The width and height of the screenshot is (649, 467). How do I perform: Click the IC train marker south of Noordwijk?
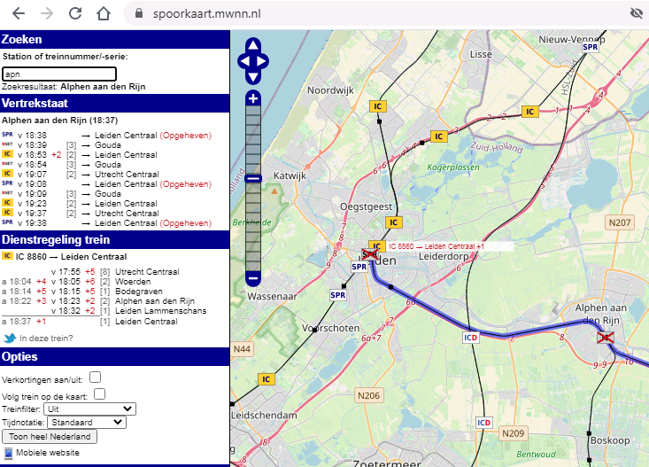tap(378, 106)
